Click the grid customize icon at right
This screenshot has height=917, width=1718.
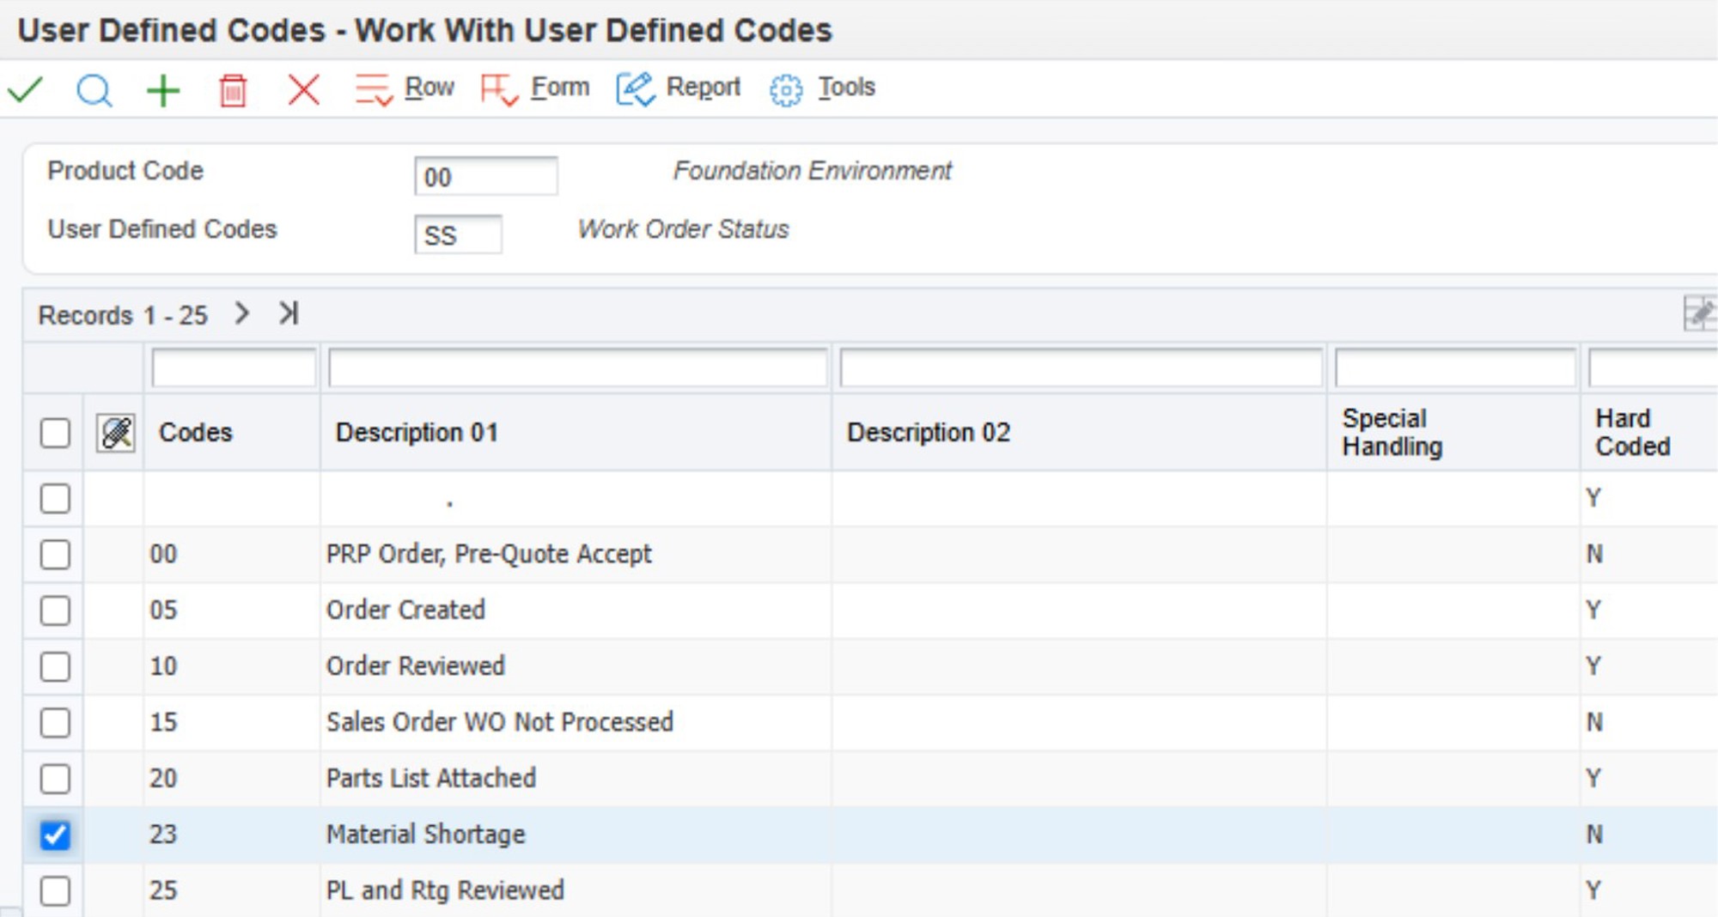tap(1699, 313)
